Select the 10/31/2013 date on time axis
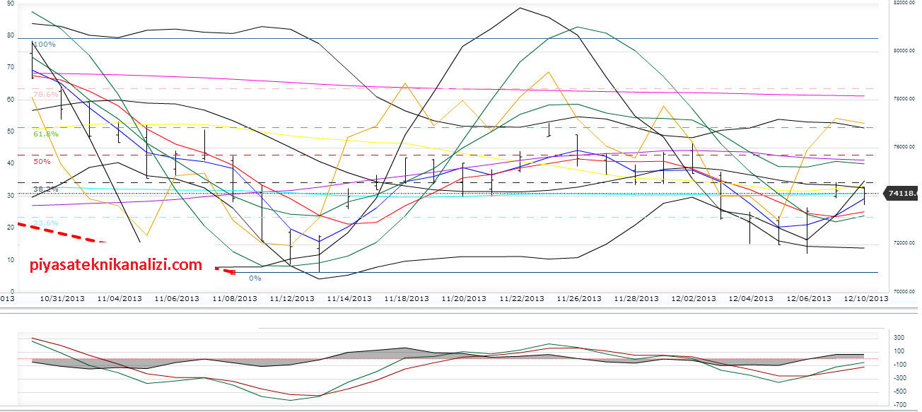 (x=63, y=299)
